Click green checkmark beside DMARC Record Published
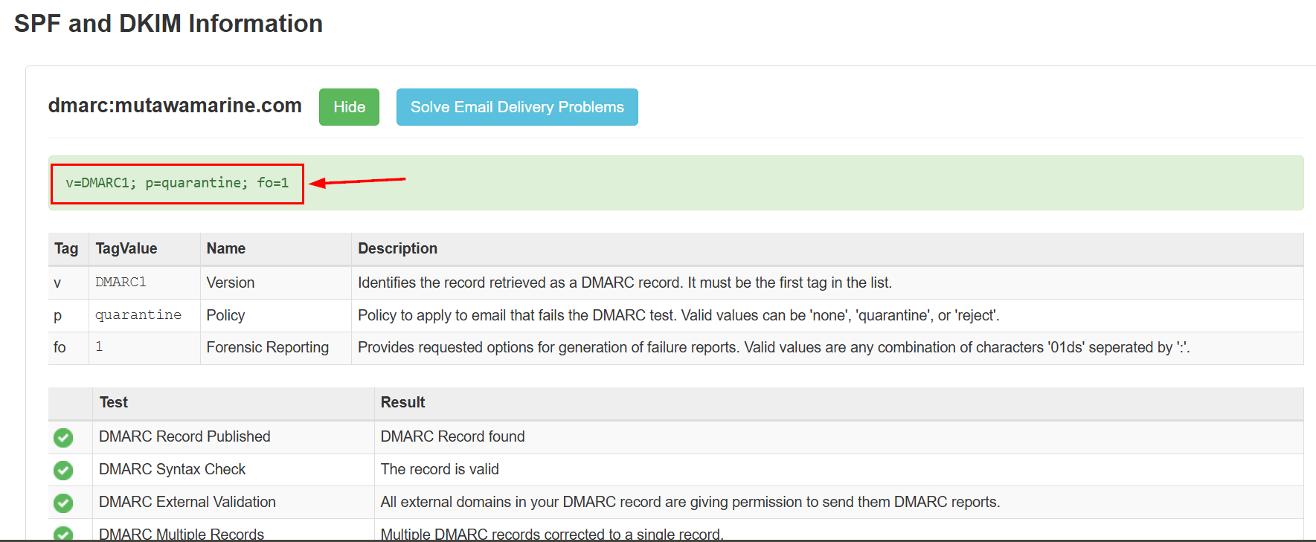This screenshot has width=1316, height=542. pos(63,437)
